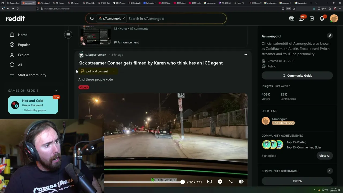Edit community bookmarks pencil
The height and width of the screenshot is (193, 343).
[x=330, y=171]
